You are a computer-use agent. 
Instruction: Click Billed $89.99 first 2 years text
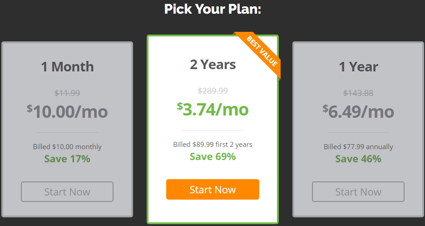pyautogui.click(x=213, y=144)
